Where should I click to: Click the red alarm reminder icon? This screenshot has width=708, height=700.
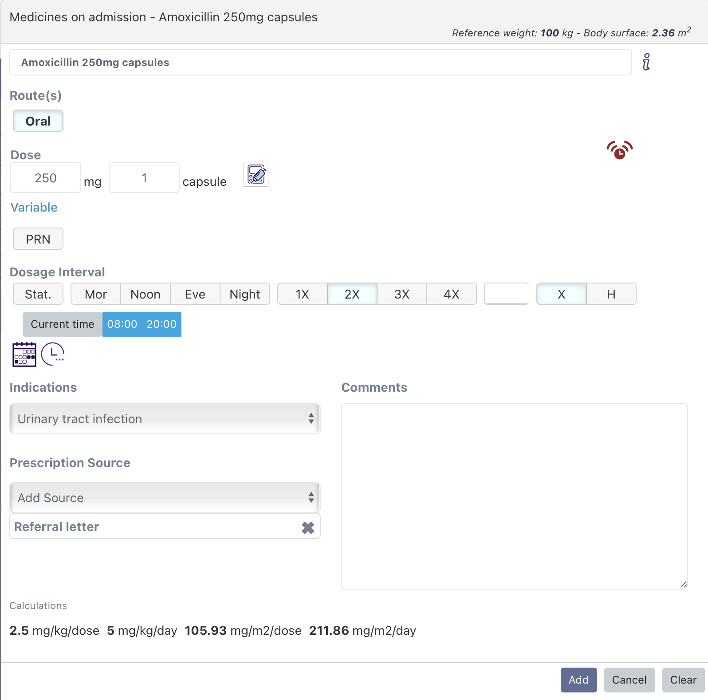pyautogui.click(x=619, y=150)
